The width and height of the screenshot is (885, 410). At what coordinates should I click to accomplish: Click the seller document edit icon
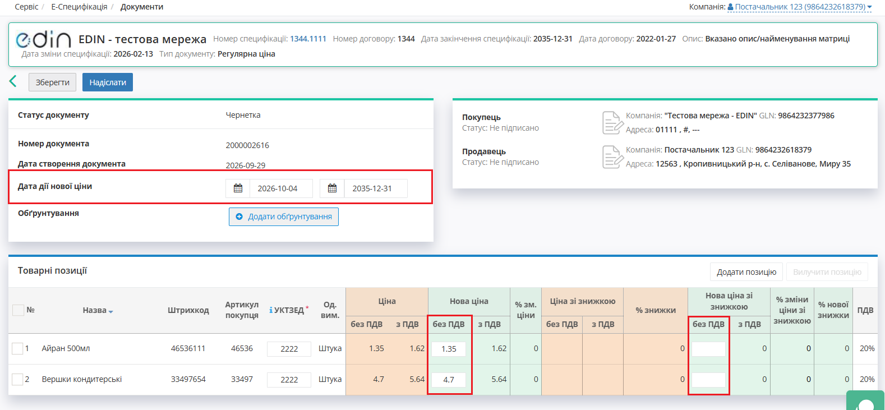pos(612,157)
